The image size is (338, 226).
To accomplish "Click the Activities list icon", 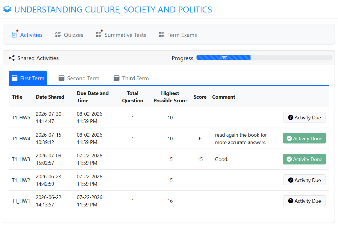I will click(14, 34).
